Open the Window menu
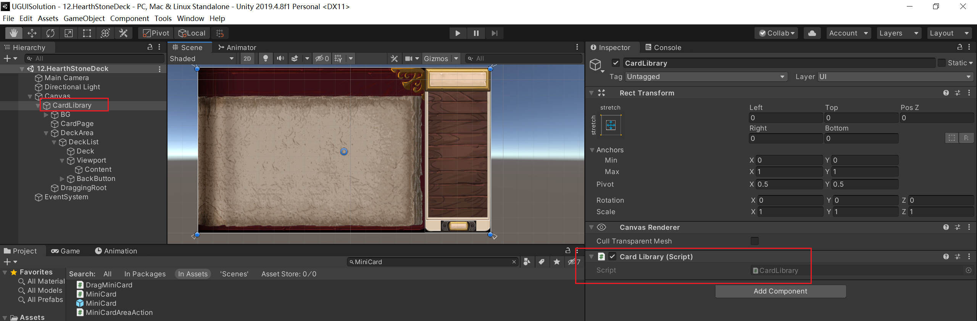The width and height of the screenshot is (977, 321). click(x=190, y=18)
